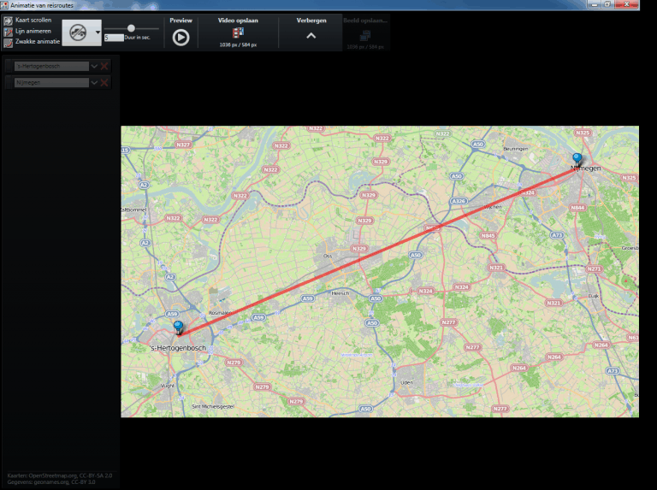Click the Verbergen label
657x490 pixels.
click(311, 21)
